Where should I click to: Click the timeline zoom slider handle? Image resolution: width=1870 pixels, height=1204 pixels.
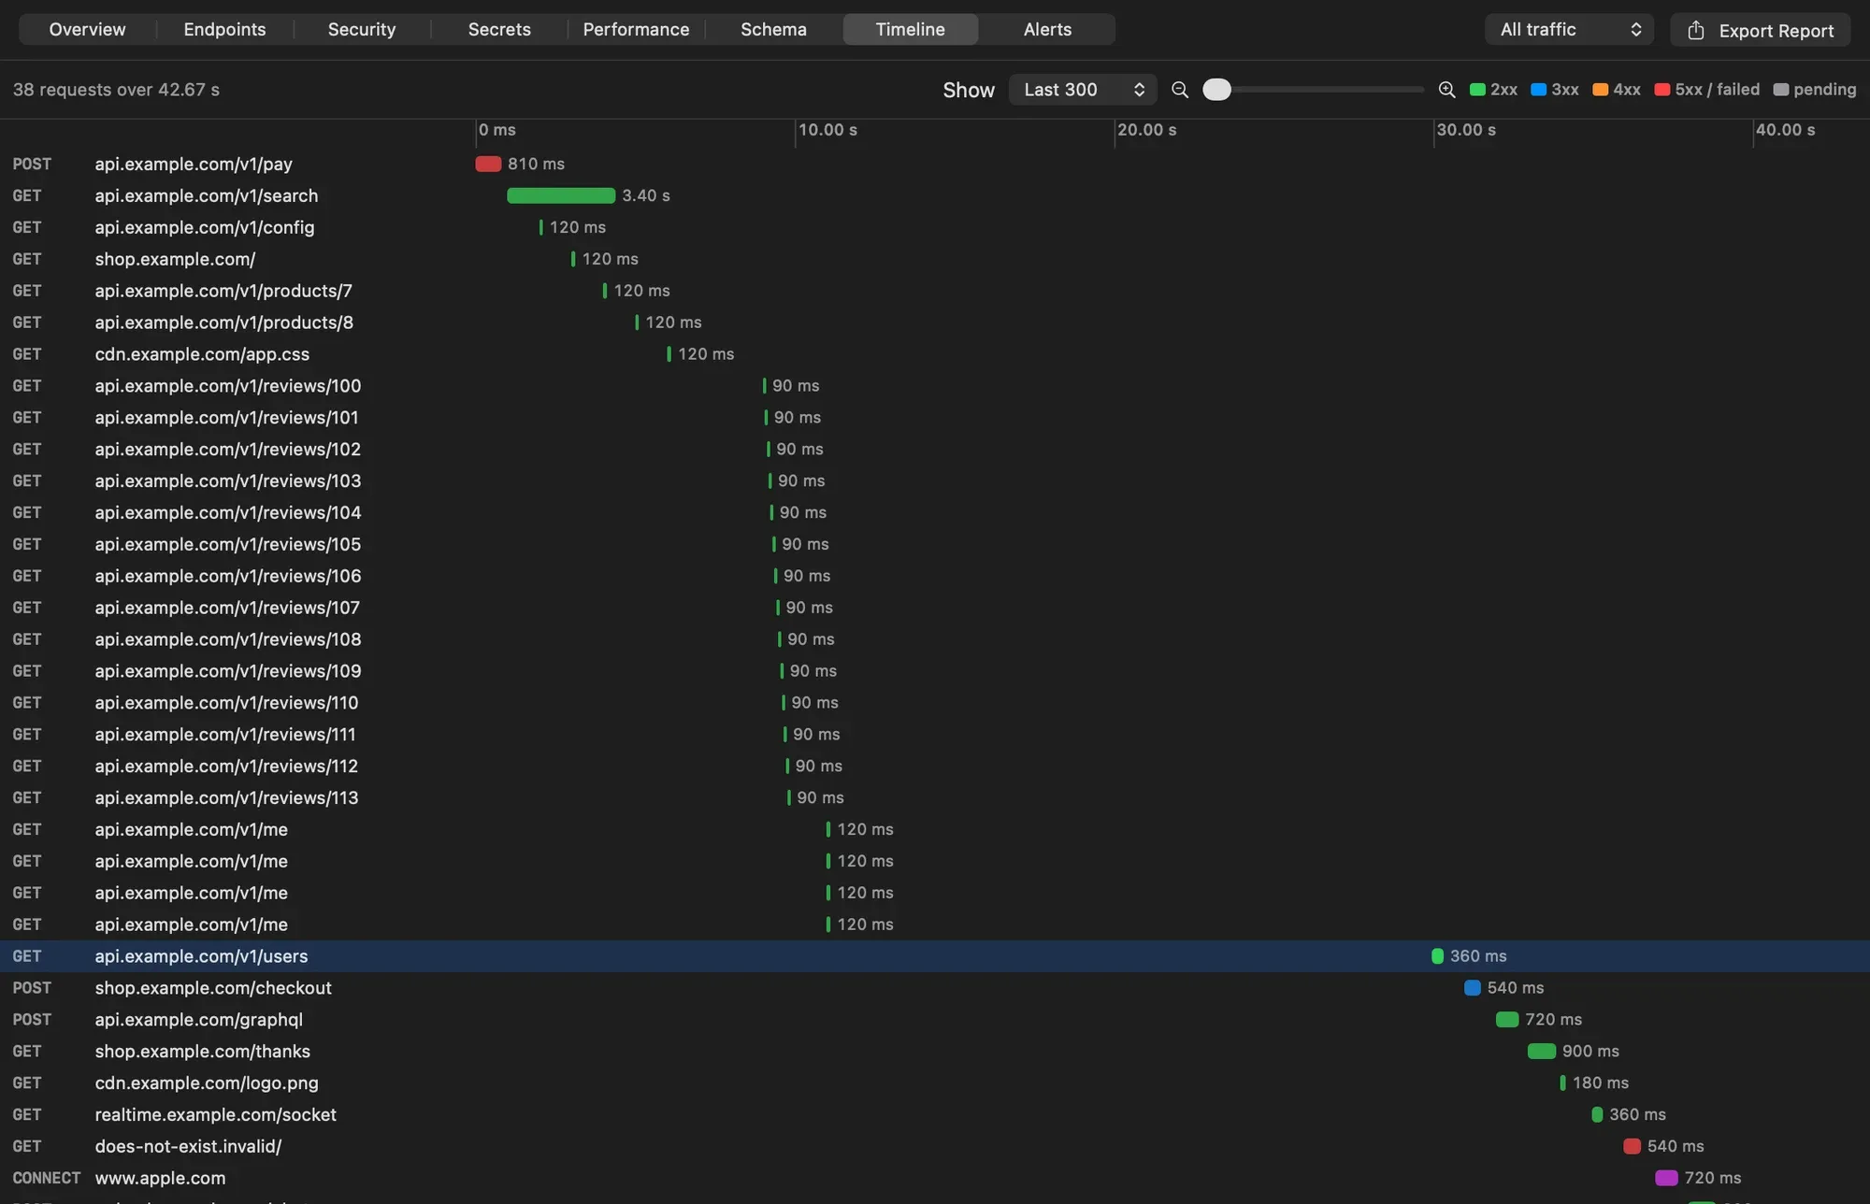click(x=1216, y=90)
